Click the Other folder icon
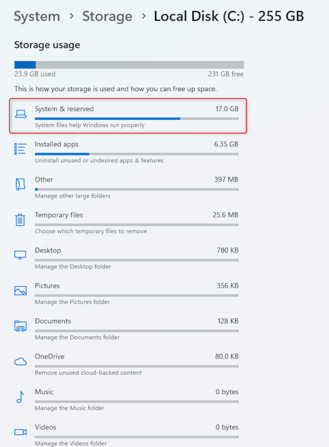Screen dimensions: 329x447 click(x=20, y=184)
